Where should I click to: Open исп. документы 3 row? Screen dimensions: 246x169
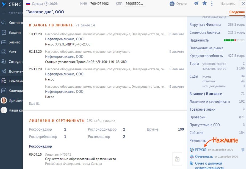pos(223,86)
